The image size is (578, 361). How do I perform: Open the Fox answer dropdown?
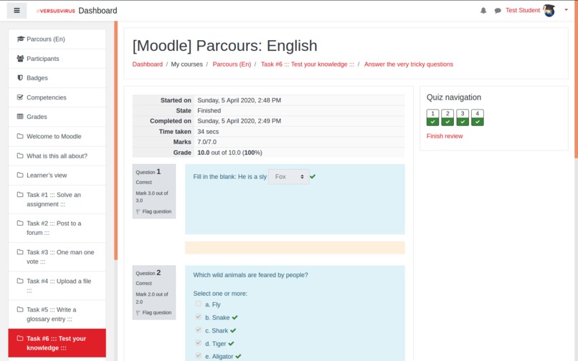coord(289,177)
